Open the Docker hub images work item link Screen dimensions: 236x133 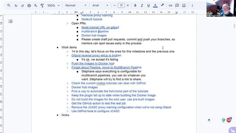coord(84,87)
